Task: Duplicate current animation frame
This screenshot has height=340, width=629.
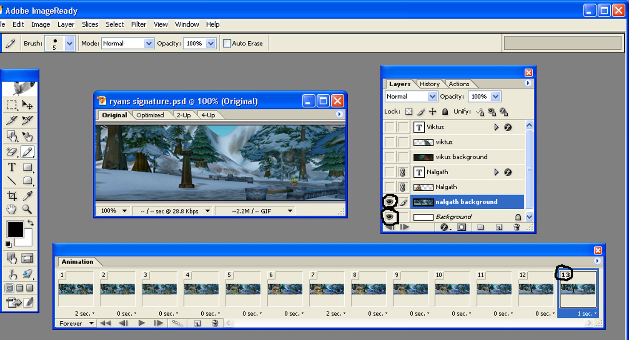Action: point(197,323)
